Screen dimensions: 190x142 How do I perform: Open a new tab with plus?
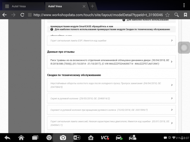92,6
